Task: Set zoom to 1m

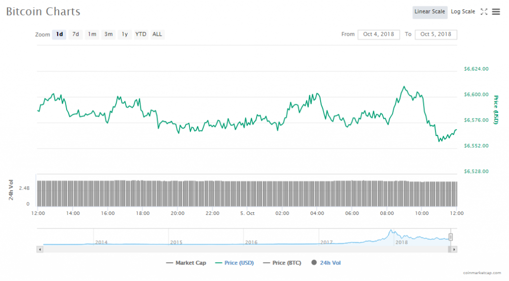Action: click(x=92, y=34)
